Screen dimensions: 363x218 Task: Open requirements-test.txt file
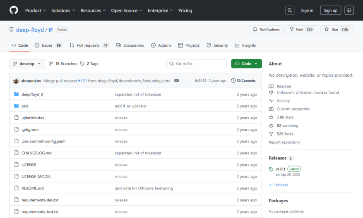40,212
